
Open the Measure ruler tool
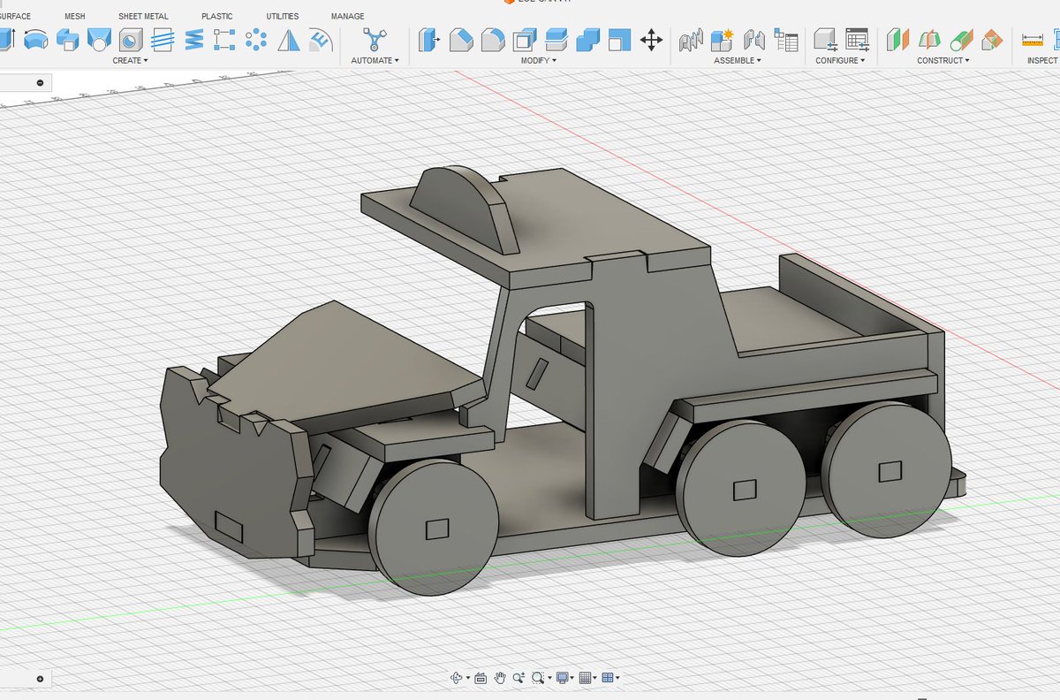[x=1032, y=39]
